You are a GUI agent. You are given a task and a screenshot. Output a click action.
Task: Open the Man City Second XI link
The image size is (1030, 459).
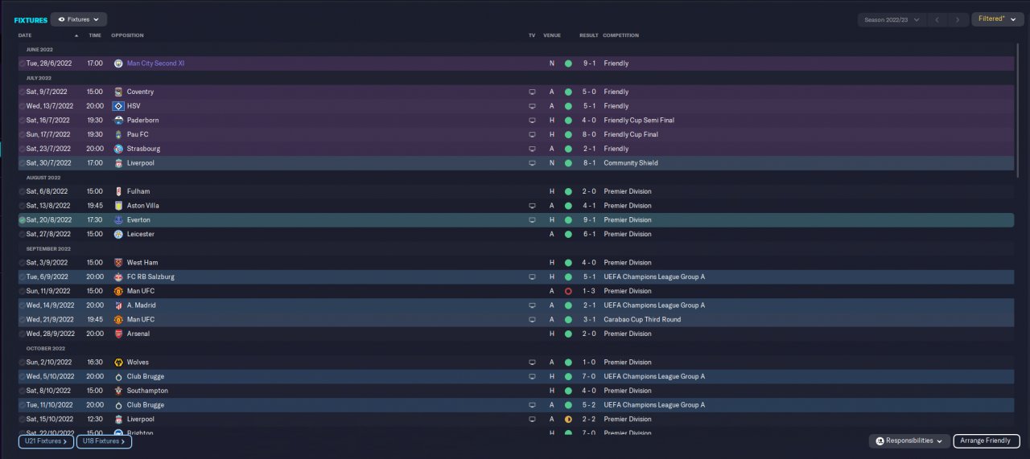coord(156,64)
